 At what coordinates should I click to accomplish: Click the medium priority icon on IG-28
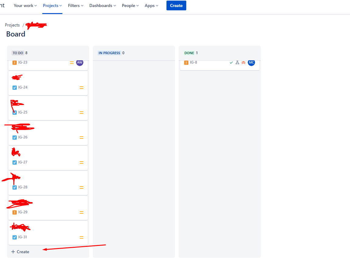82,188
